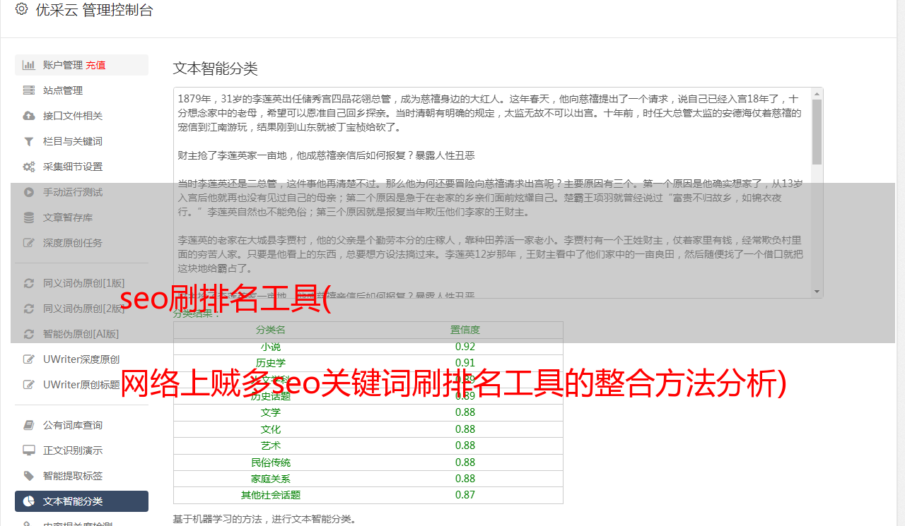The width and height of the screenshot is (905, 526).
Task: Click the 文本智能分类 page heading
Action: click(x=216, y=68)
